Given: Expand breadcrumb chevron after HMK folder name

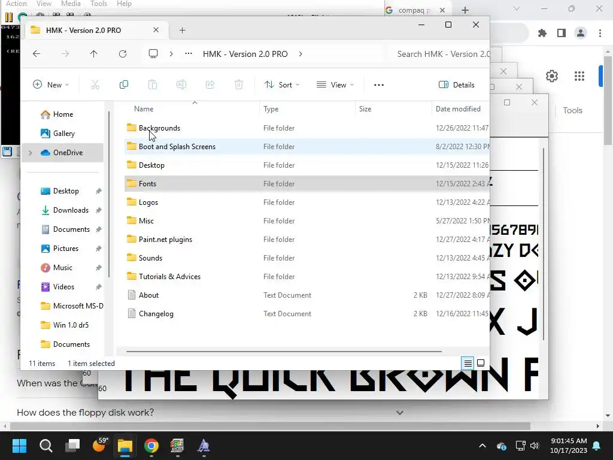Looking at the screenshot, I should 301,54.
